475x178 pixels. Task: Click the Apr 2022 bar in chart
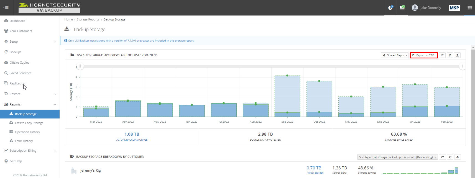point(128,109)
